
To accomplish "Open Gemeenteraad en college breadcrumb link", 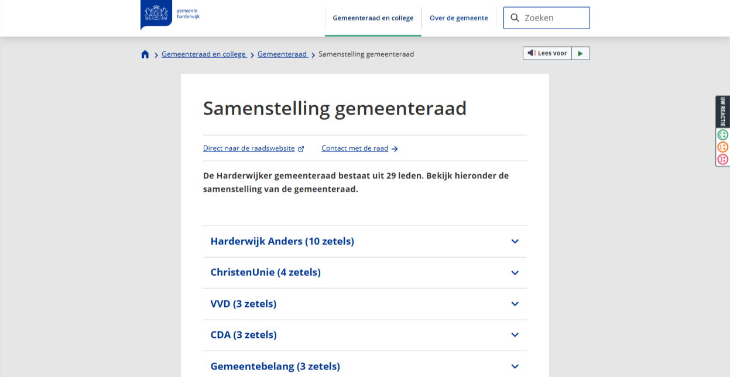I will tap(204, 54).
